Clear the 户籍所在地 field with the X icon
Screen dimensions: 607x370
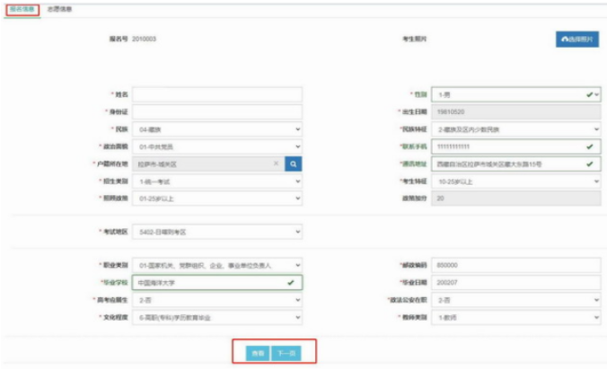point(276,163)
